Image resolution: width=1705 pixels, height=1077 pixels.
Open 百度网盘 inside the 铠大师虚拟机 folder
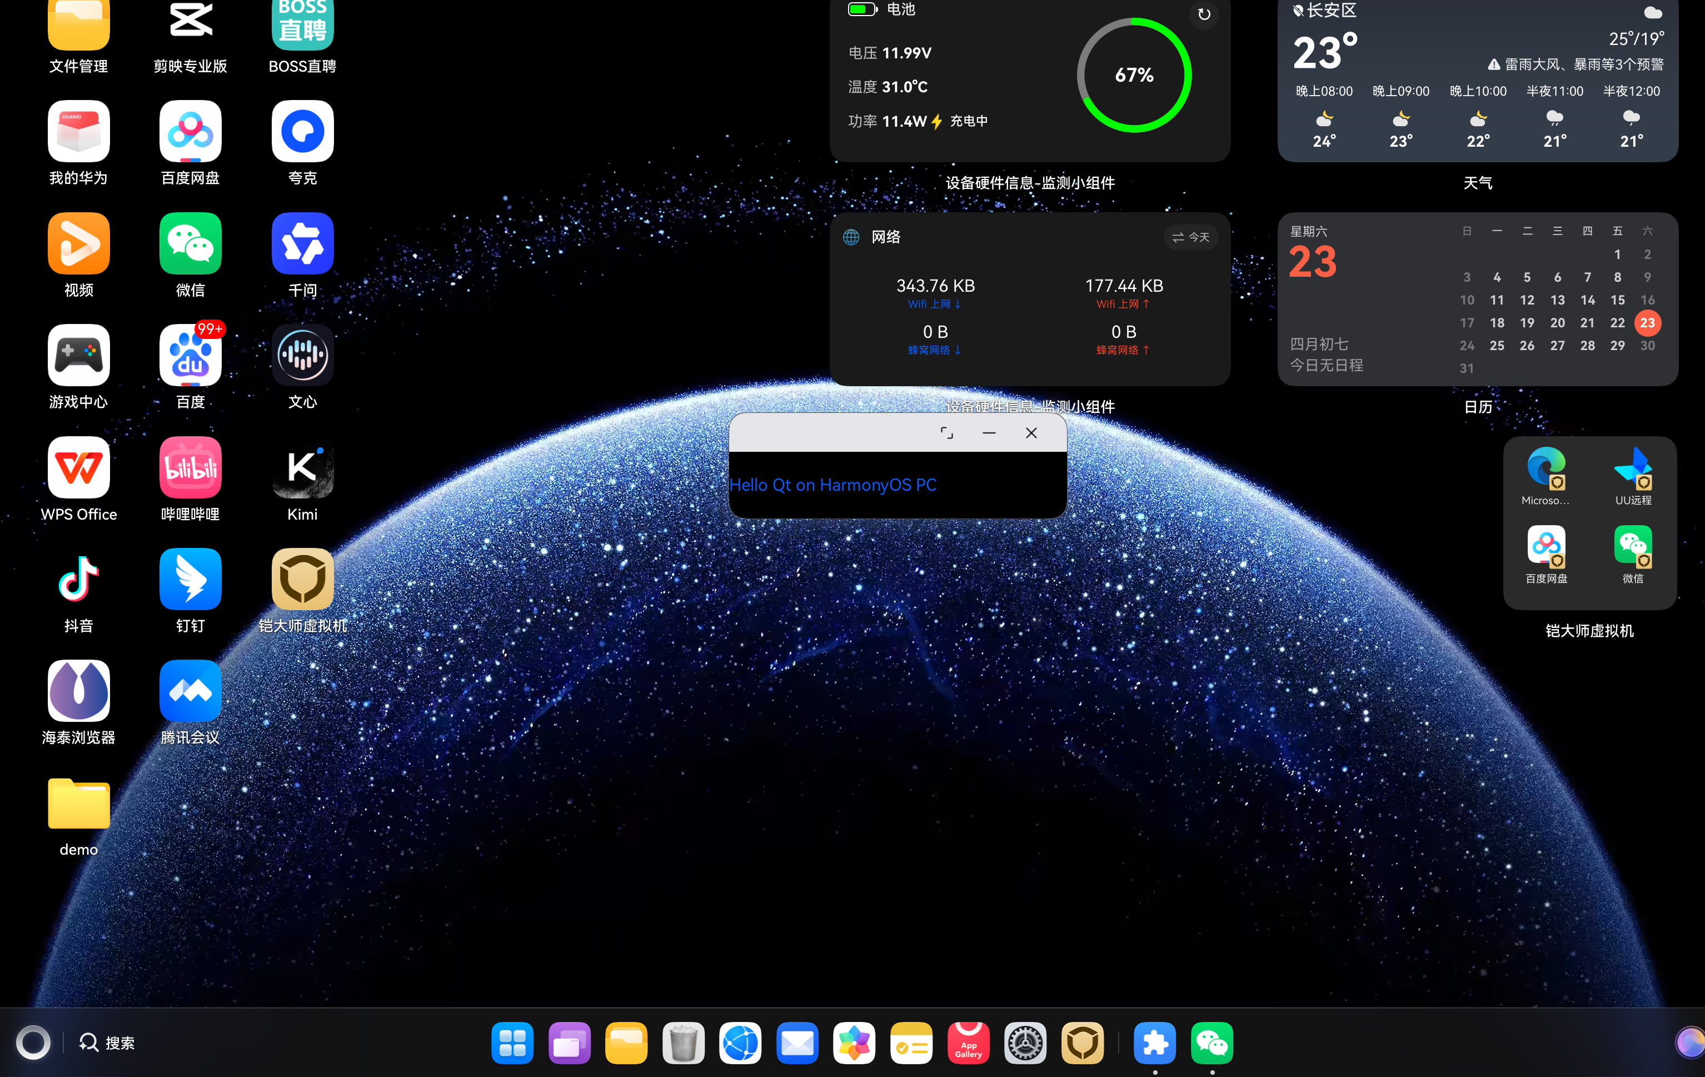tap(1547, 546)
